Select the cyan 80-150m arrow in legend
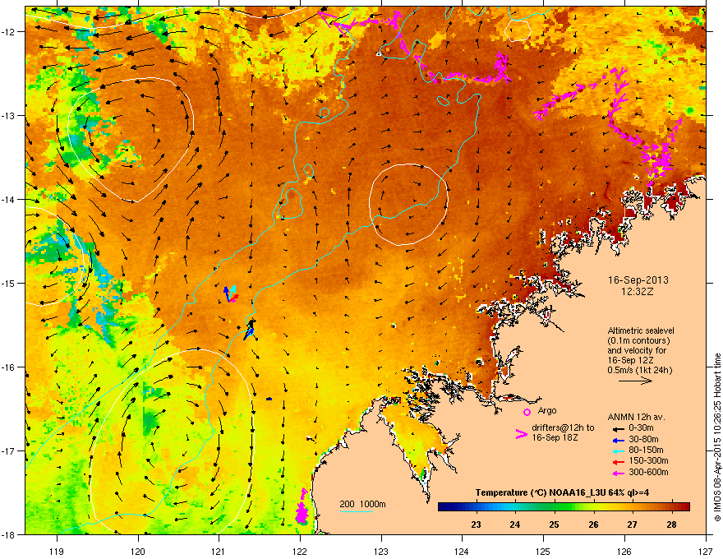The width and height of the screenshot is (723, 559). click(x=618, y=450)
